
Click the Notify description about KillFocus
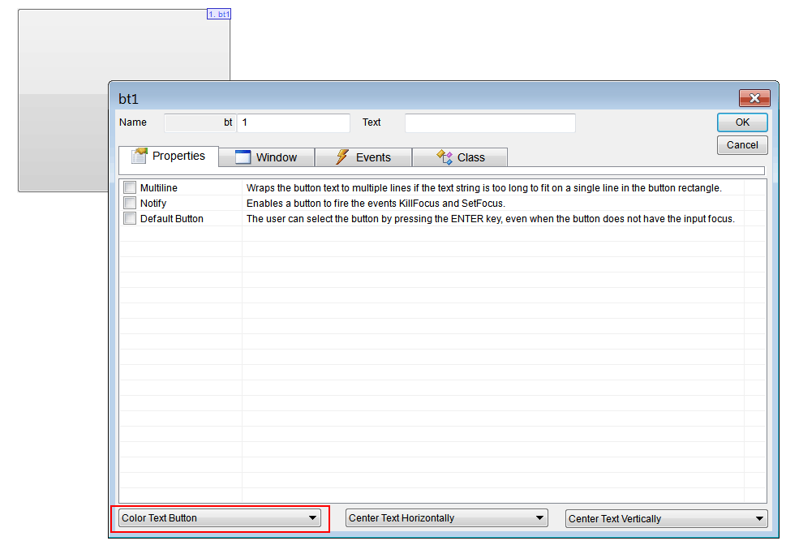[376, 204]
